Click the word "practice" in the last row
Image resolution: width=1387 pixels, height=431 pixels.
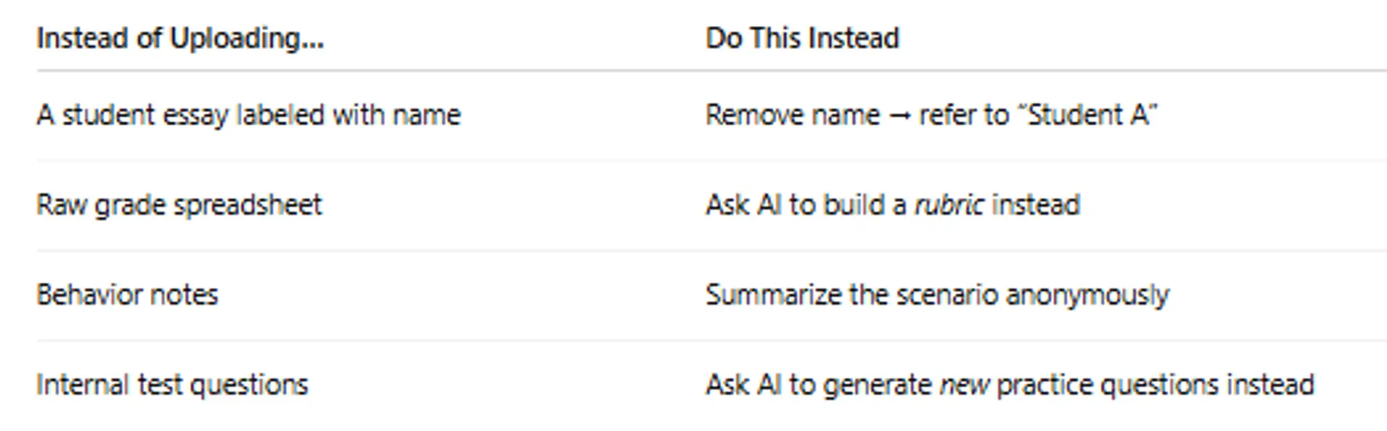pos(1045,385)
